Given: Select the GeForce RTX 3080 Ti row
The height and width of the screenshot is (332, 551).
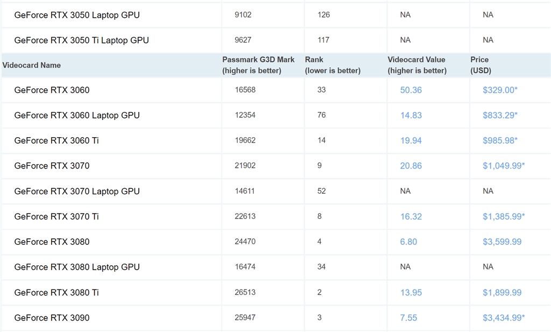Looking at the screenshot, I should coord(56,292).
